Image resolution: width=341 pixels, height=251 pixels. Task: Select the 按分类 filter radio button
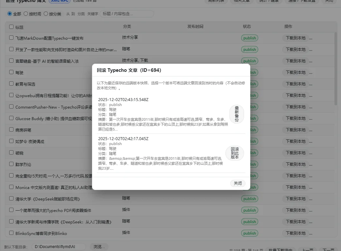click(x=46, y=14)
